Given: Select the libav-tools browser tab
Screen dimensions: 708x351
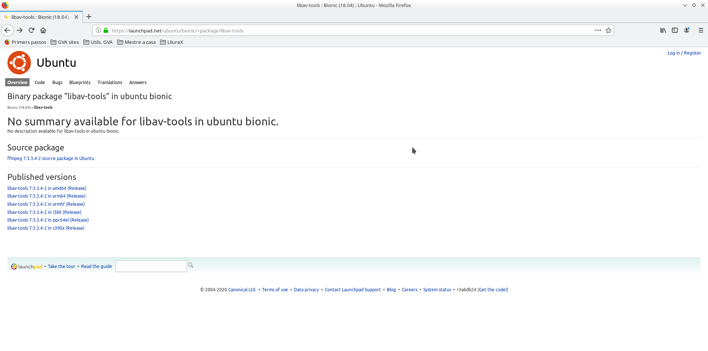Looking at the screenshot, I should pyautogui.click(x=41, y=17).
